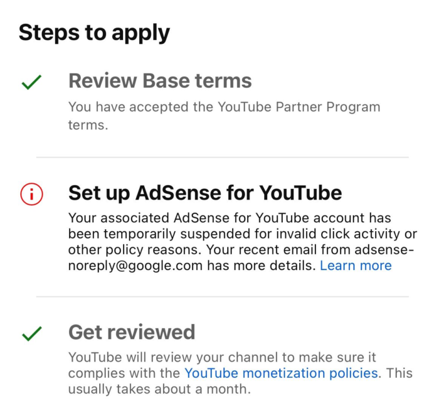Click the AdSense suspension notice paragraph
Image resolution: width=439 pixels, height=403 pixels.
[x=243, y=242]
